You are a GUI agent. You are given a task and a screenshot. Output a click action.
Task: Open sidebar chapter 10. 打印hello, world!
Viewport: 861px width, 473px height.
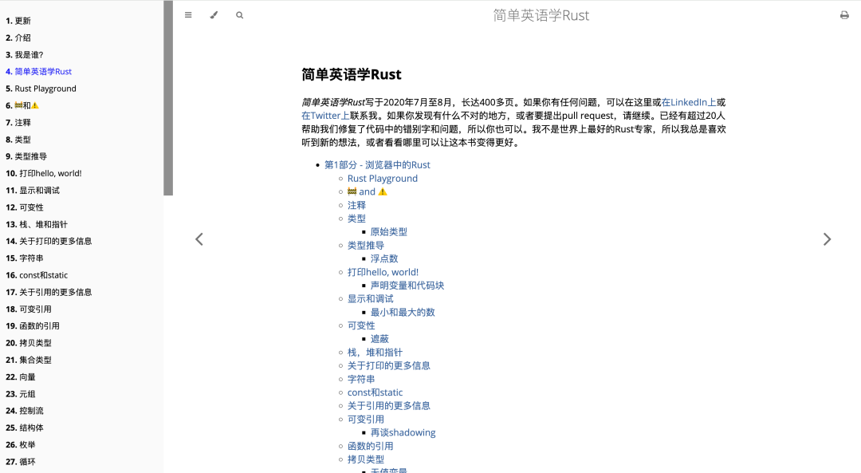click(x=43, y=173)
